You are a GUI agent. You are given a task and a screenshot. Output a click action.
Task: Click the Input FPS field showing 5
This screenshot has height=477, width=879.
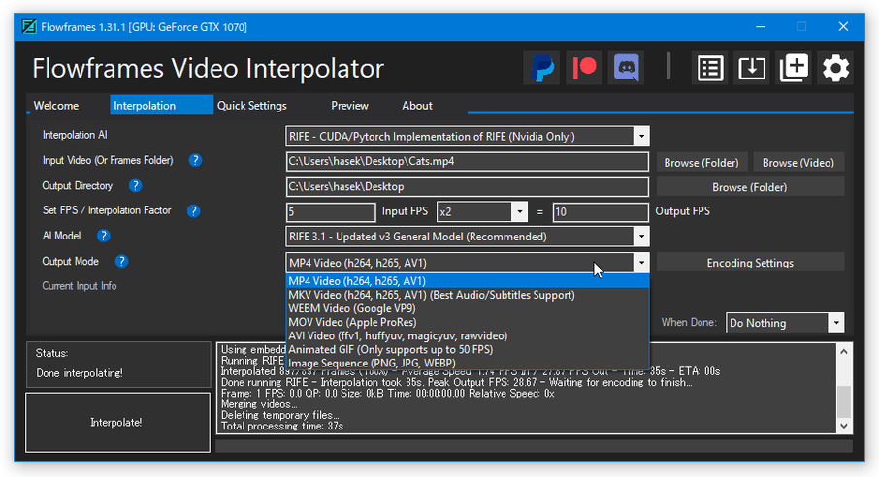click(x=331, y=212)
